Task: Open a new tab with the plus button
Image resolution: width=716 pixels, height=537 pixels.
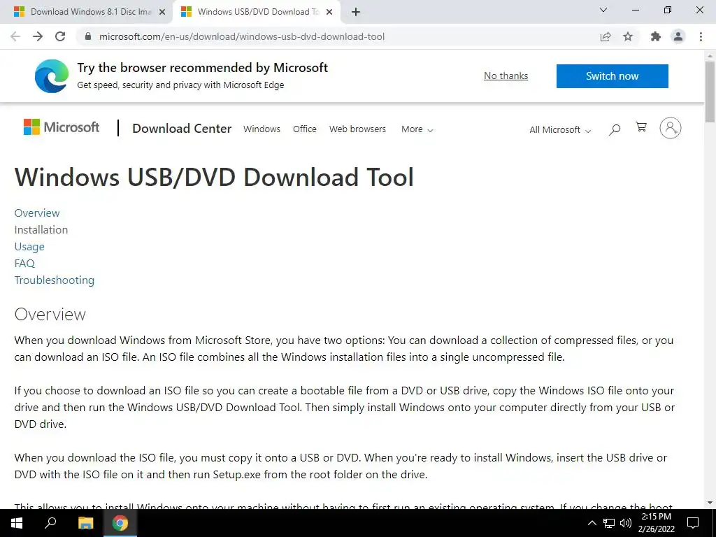Action: (356, 13)
